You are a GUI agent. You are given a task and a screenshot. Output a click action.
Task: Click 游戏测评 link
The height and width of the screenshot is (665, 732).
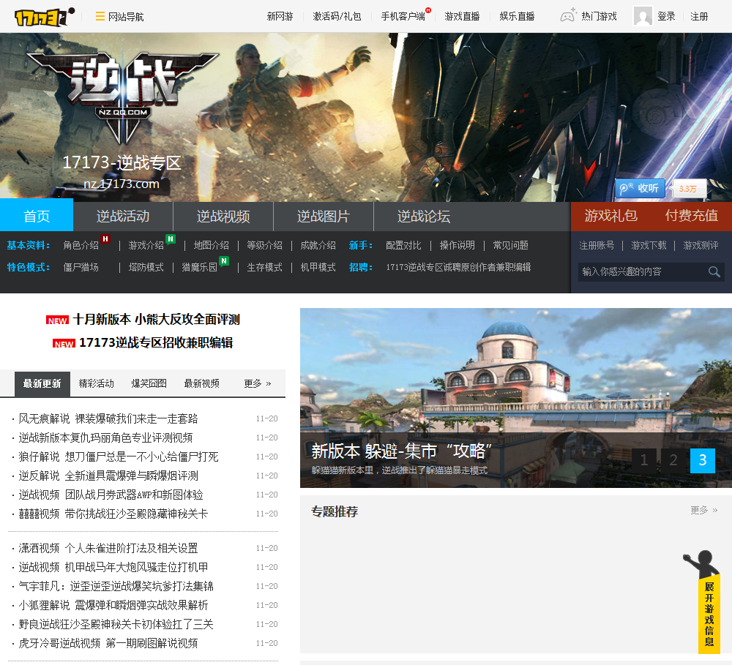tap(701, 245)
